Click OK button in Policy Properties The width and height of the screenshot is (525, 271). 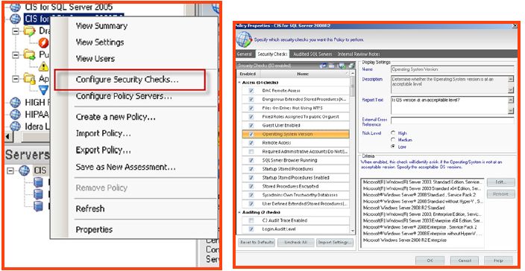(430, 261)
